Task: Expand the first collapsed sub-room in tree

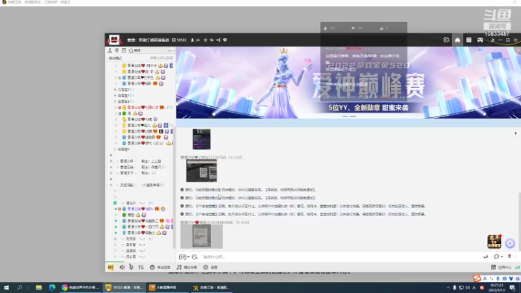Action: pos(115,90)
